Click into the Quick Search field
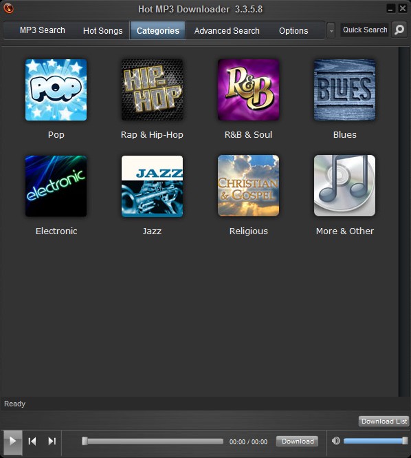411x458 pixels. pyautogui.click(x=365, y=30)
